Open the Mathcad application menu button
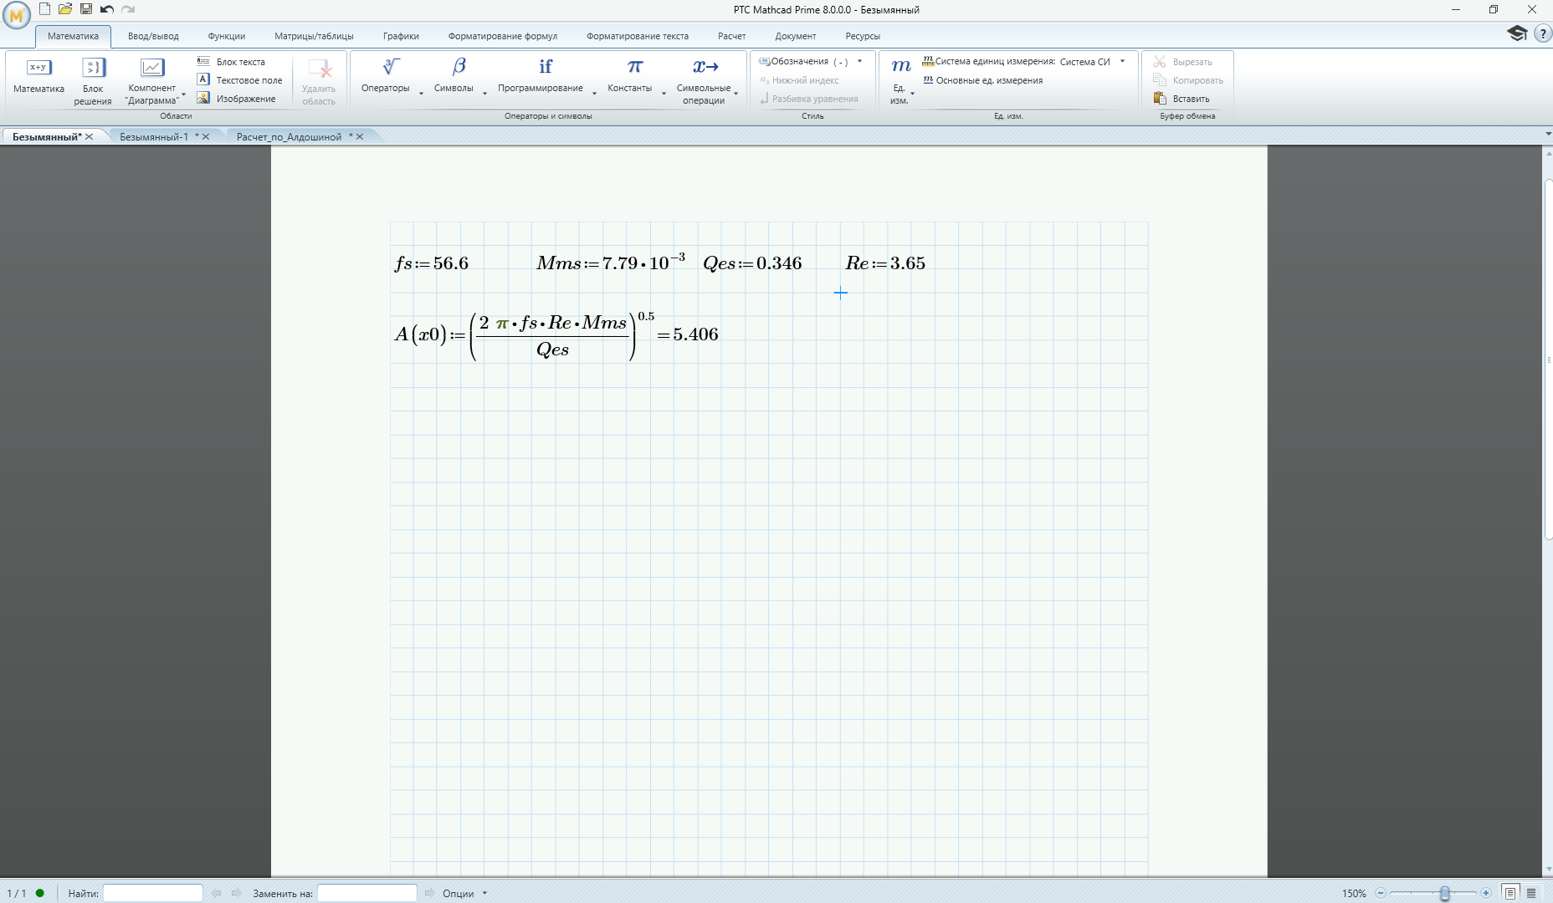Screen dimensions: 1553x903 click(x=16, y=14)
